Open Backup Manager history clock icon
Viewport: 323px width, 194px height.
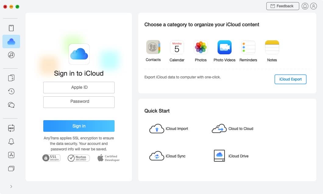(11, 91)
